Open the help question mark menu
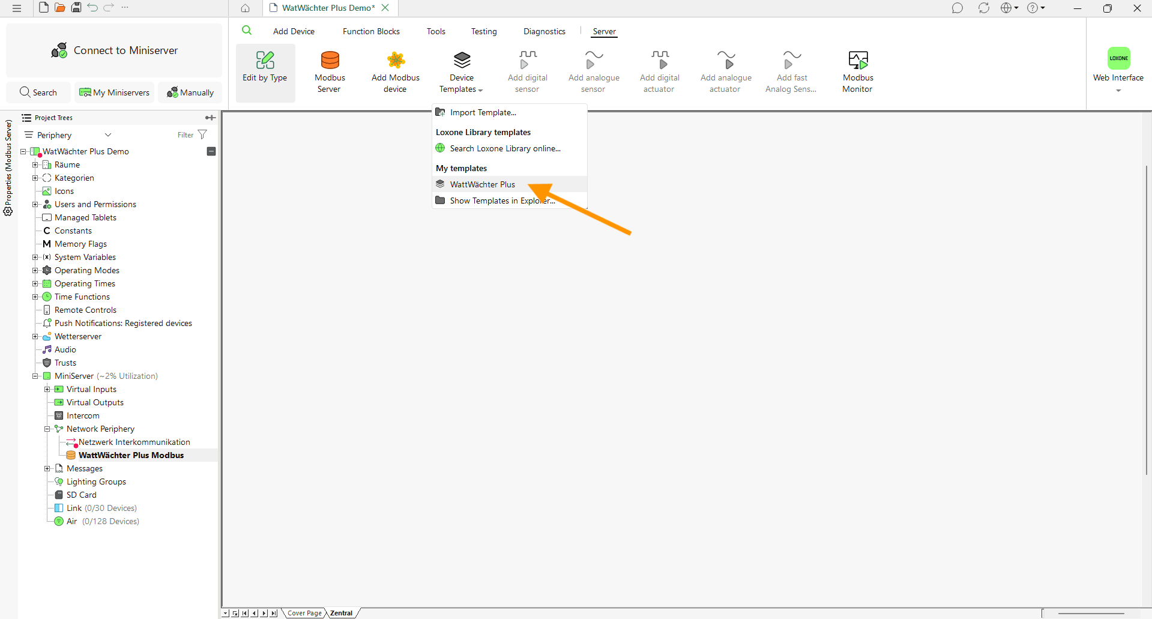Viewport: 1152px width, 619px height. point(1036,8)
